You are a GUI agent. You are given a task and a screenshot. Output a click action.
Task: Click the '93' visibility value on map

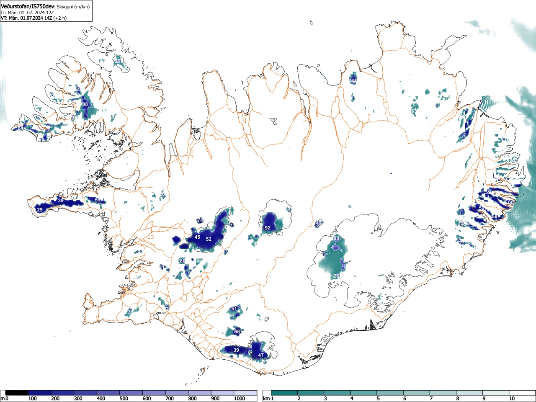click(337, 239)
